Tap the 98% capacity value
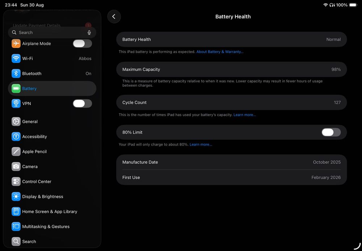 click(x=336, y=69)
